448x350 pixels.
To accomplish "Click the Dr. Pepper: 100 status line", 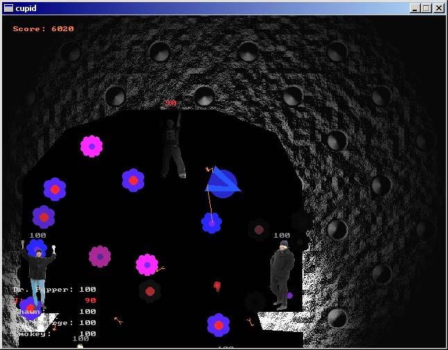I will (55, 289).
